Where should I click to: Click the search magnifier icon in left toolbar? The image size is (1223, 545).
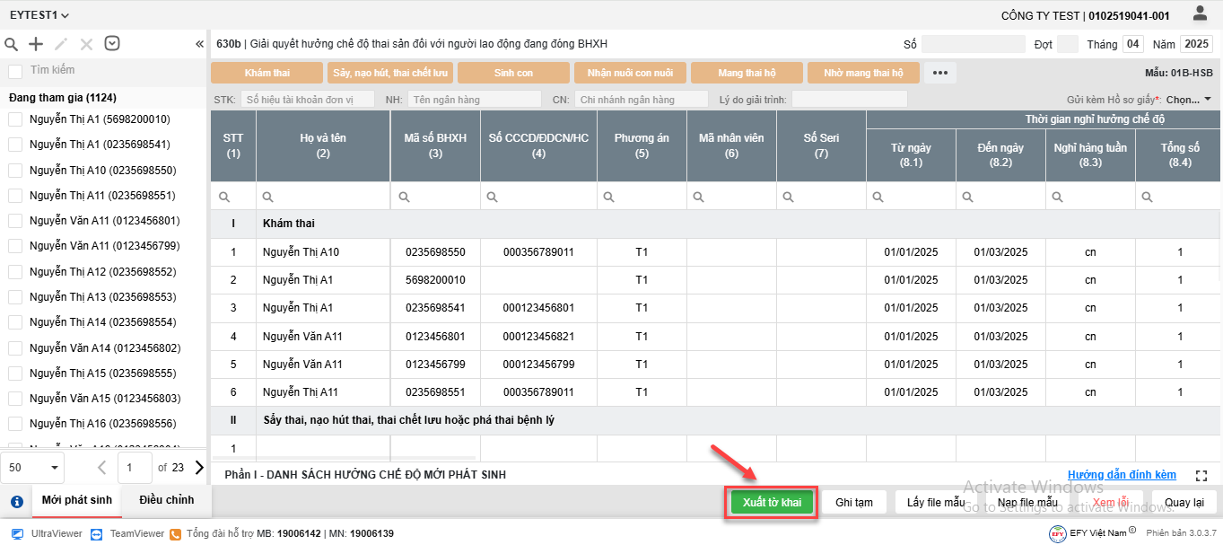(x=12, y=44)
